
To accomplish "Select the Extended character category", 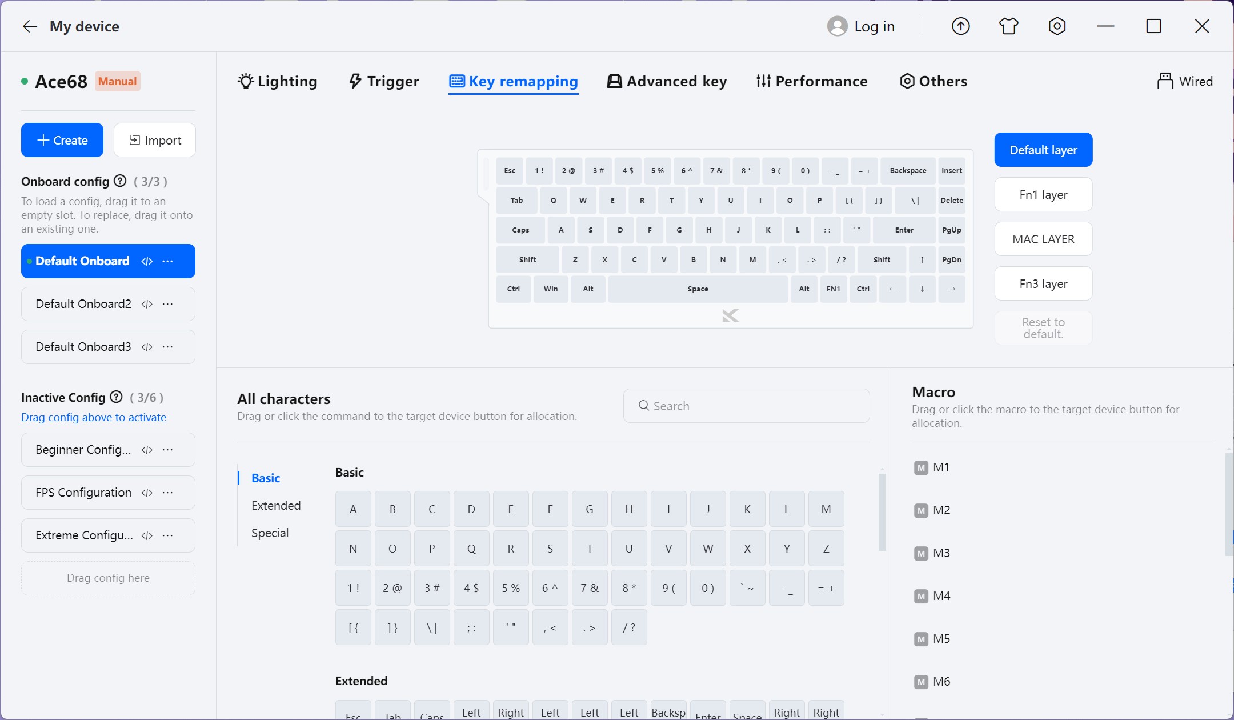I will tap(276, 505).
